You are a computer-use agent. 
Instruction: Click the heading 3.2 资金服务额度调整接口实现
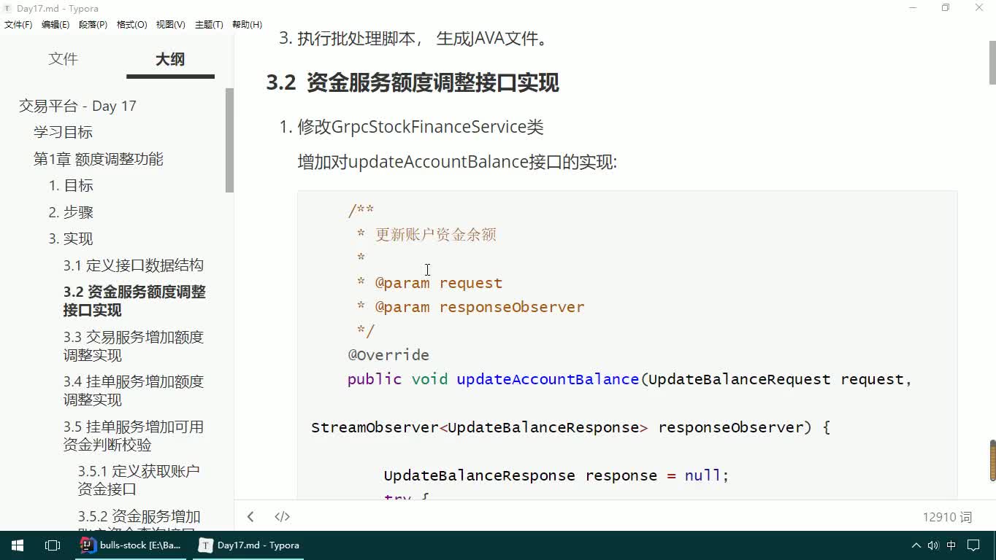coord(413,83)
